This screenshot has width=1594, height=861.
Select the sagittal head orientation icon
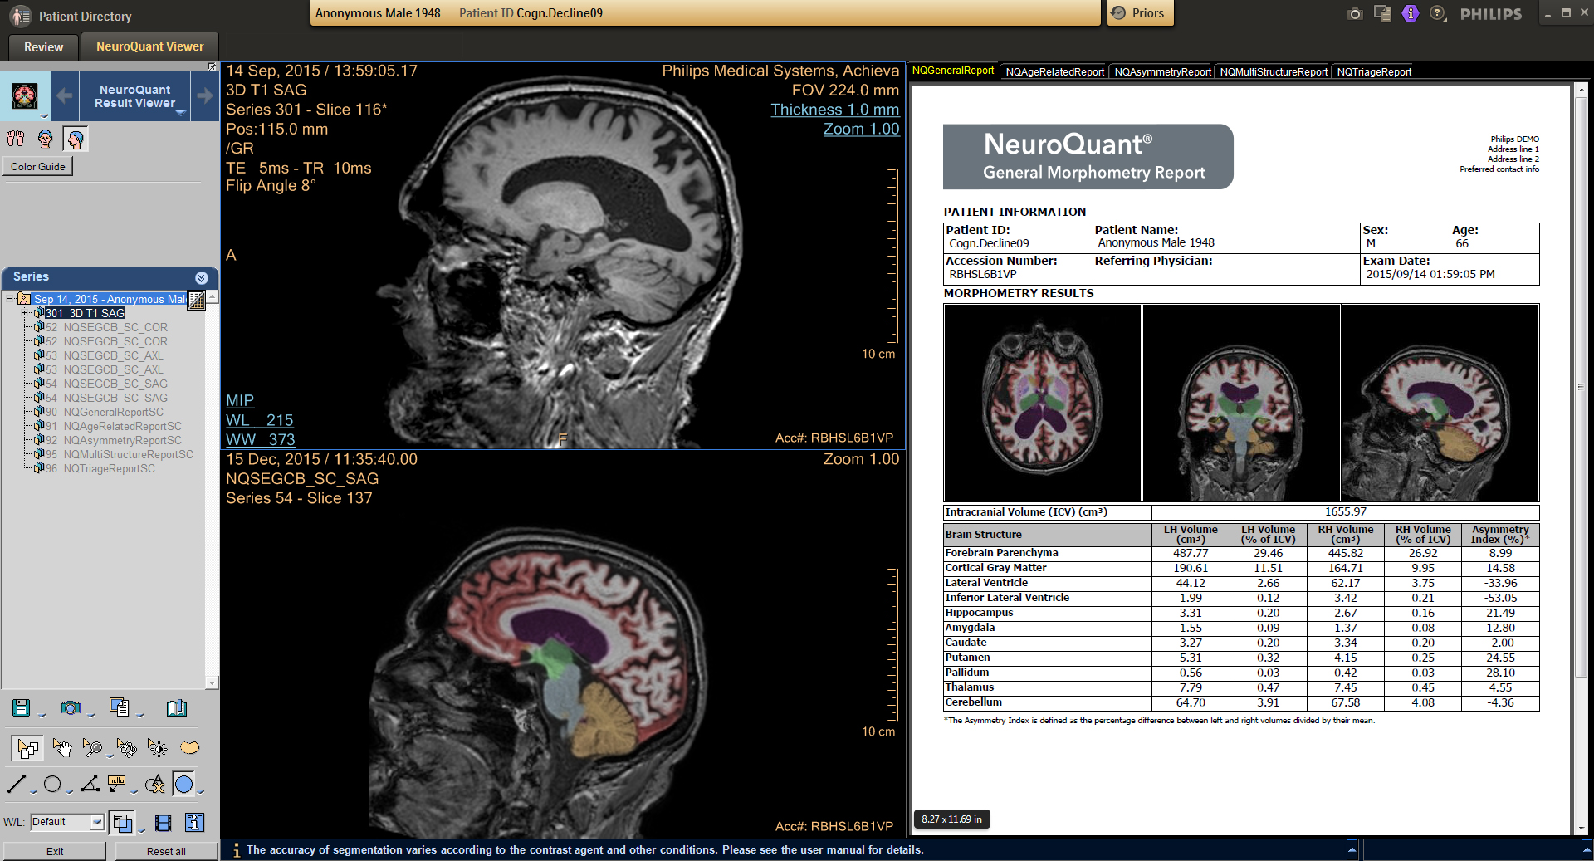(76, 139)
